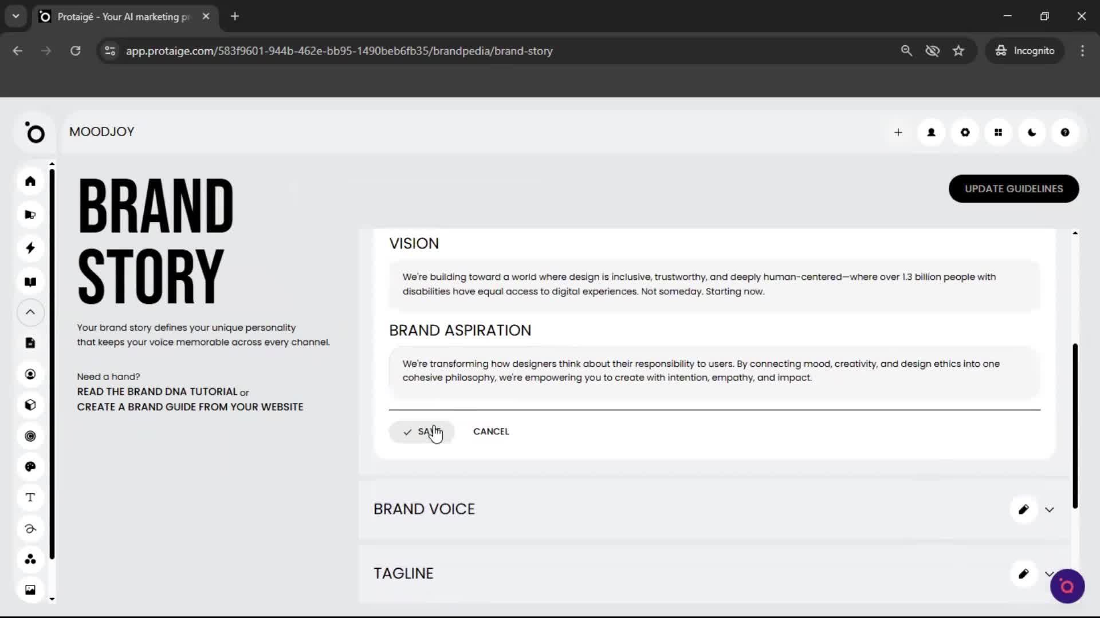Screen dimensions: 1100x618
Task: Select the megaphone campaigns icon in sidebar
Action: tap(30, 215)
